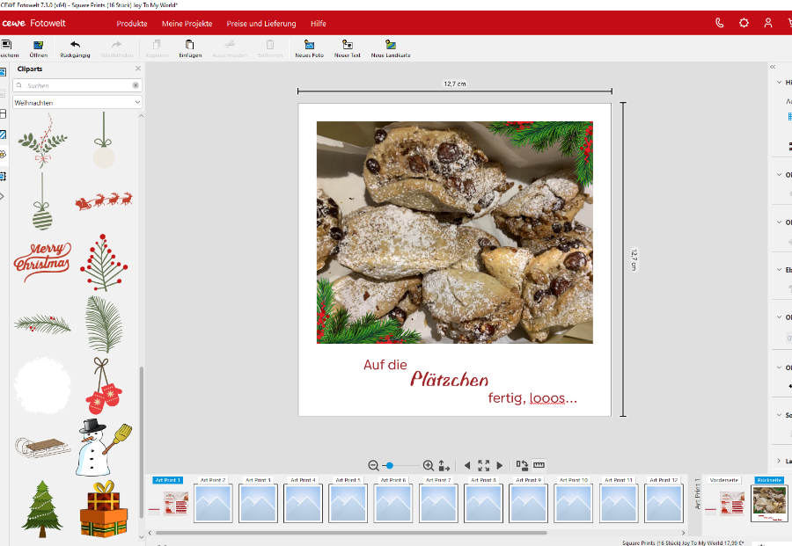Toggle fullscreen view below the canvas

click(483, 465)
